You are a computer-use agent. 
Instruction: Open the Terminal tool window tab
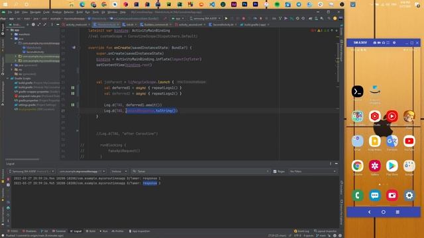(x=59, y=231)
